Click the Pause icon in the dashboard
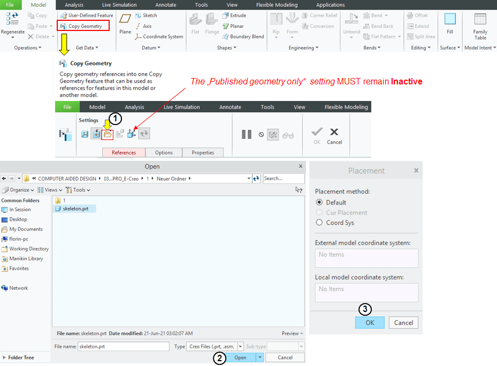 pyautogui.click(x=247, y=135)
